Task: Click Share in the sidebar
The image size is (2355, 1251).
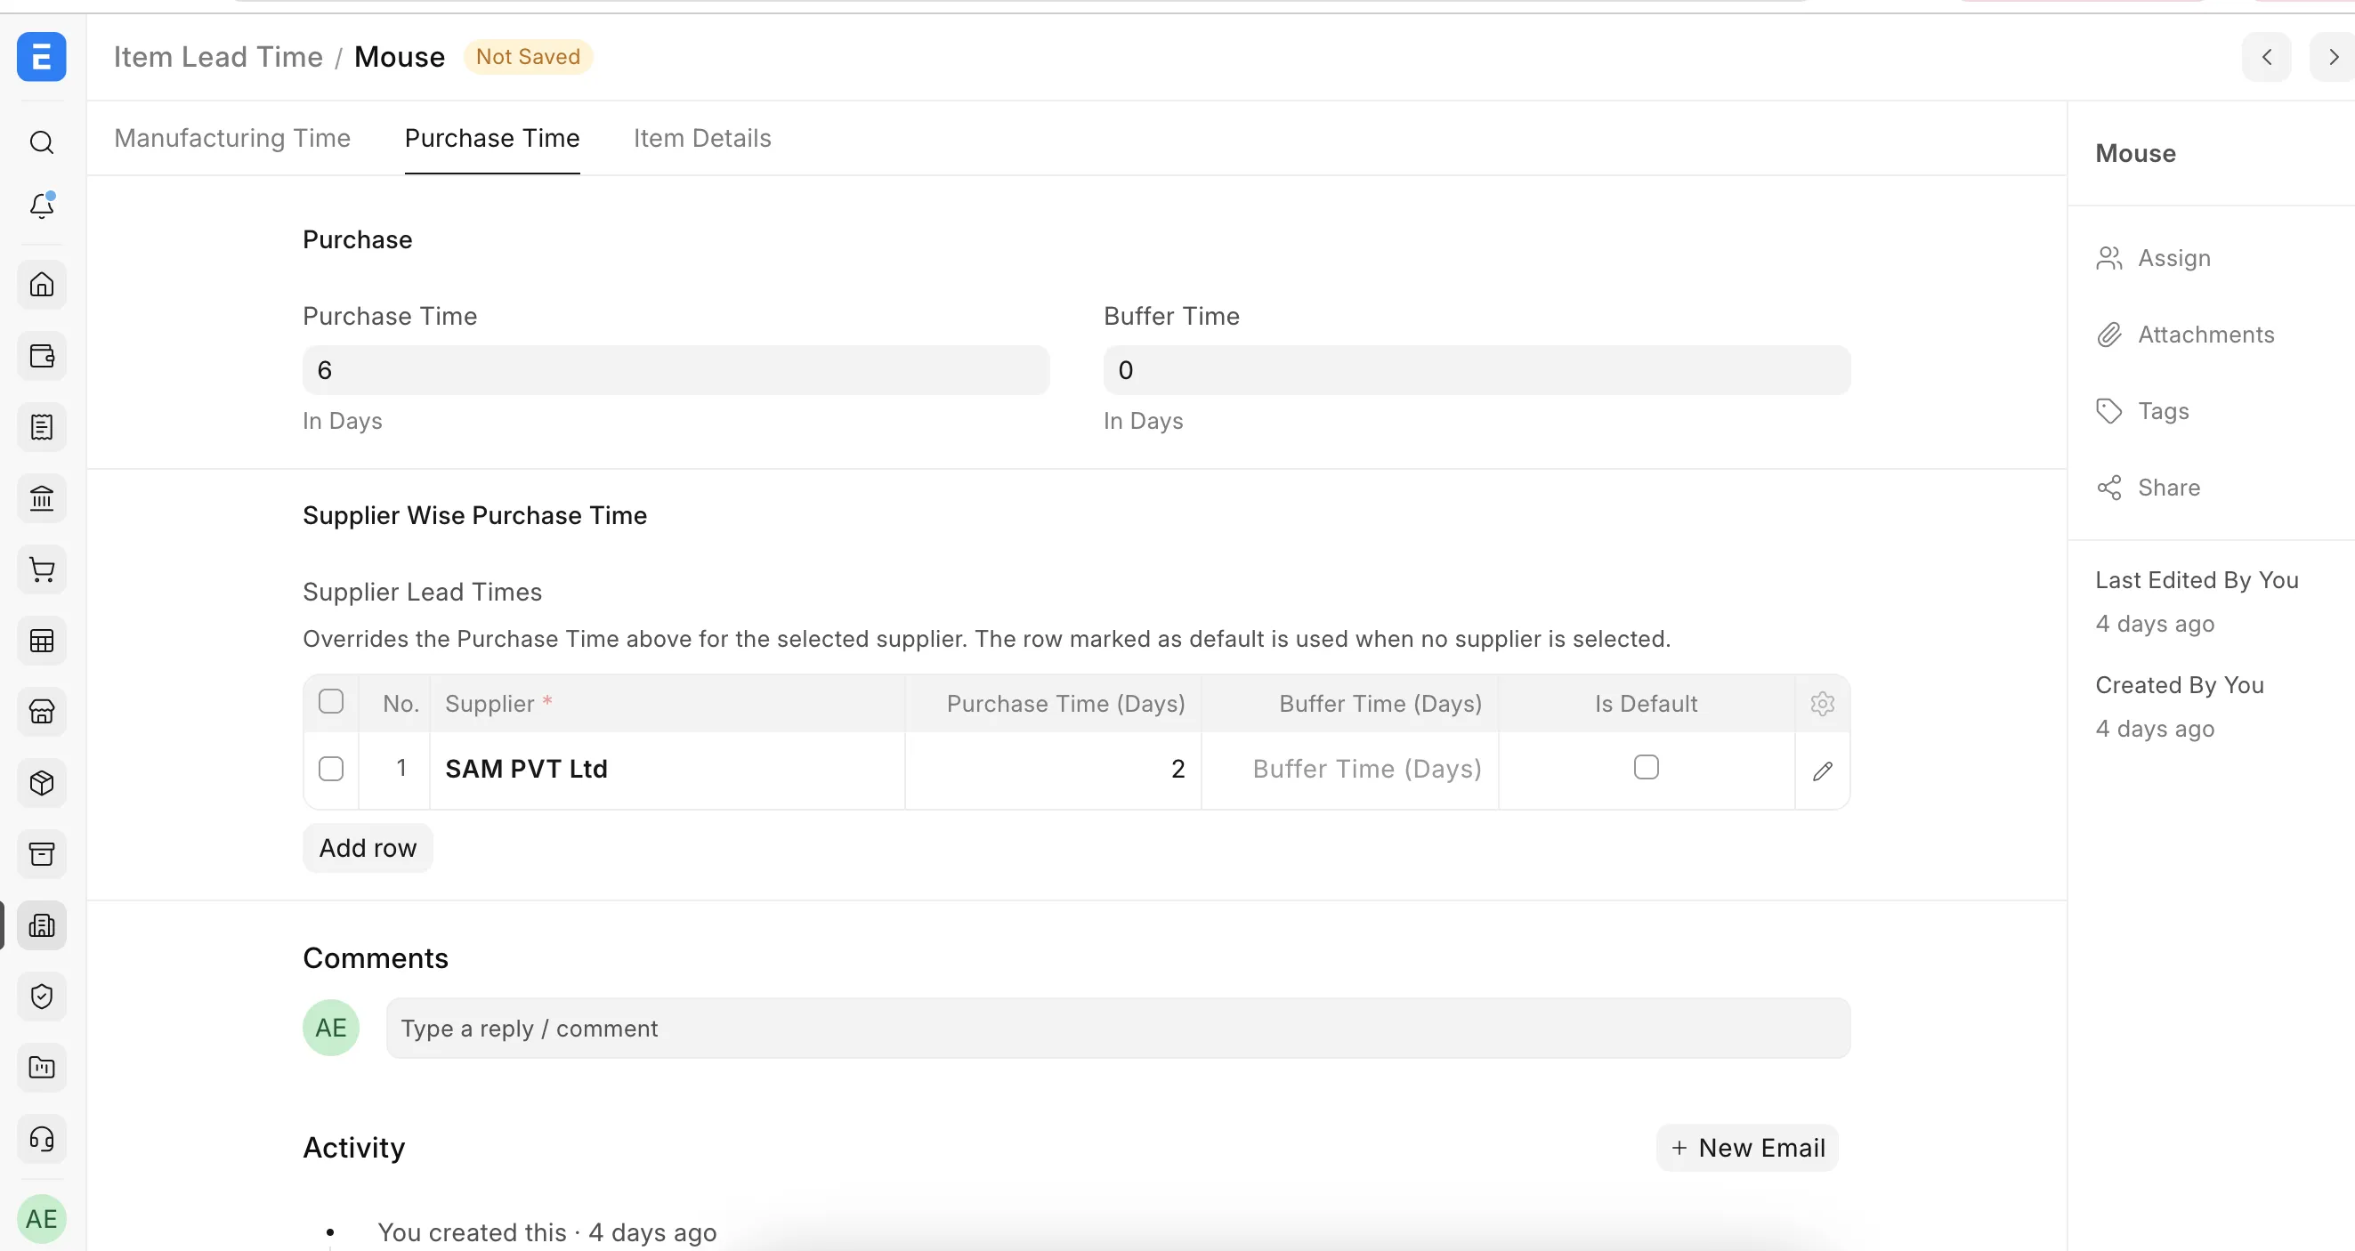Action: click(x=2168, y=488)
